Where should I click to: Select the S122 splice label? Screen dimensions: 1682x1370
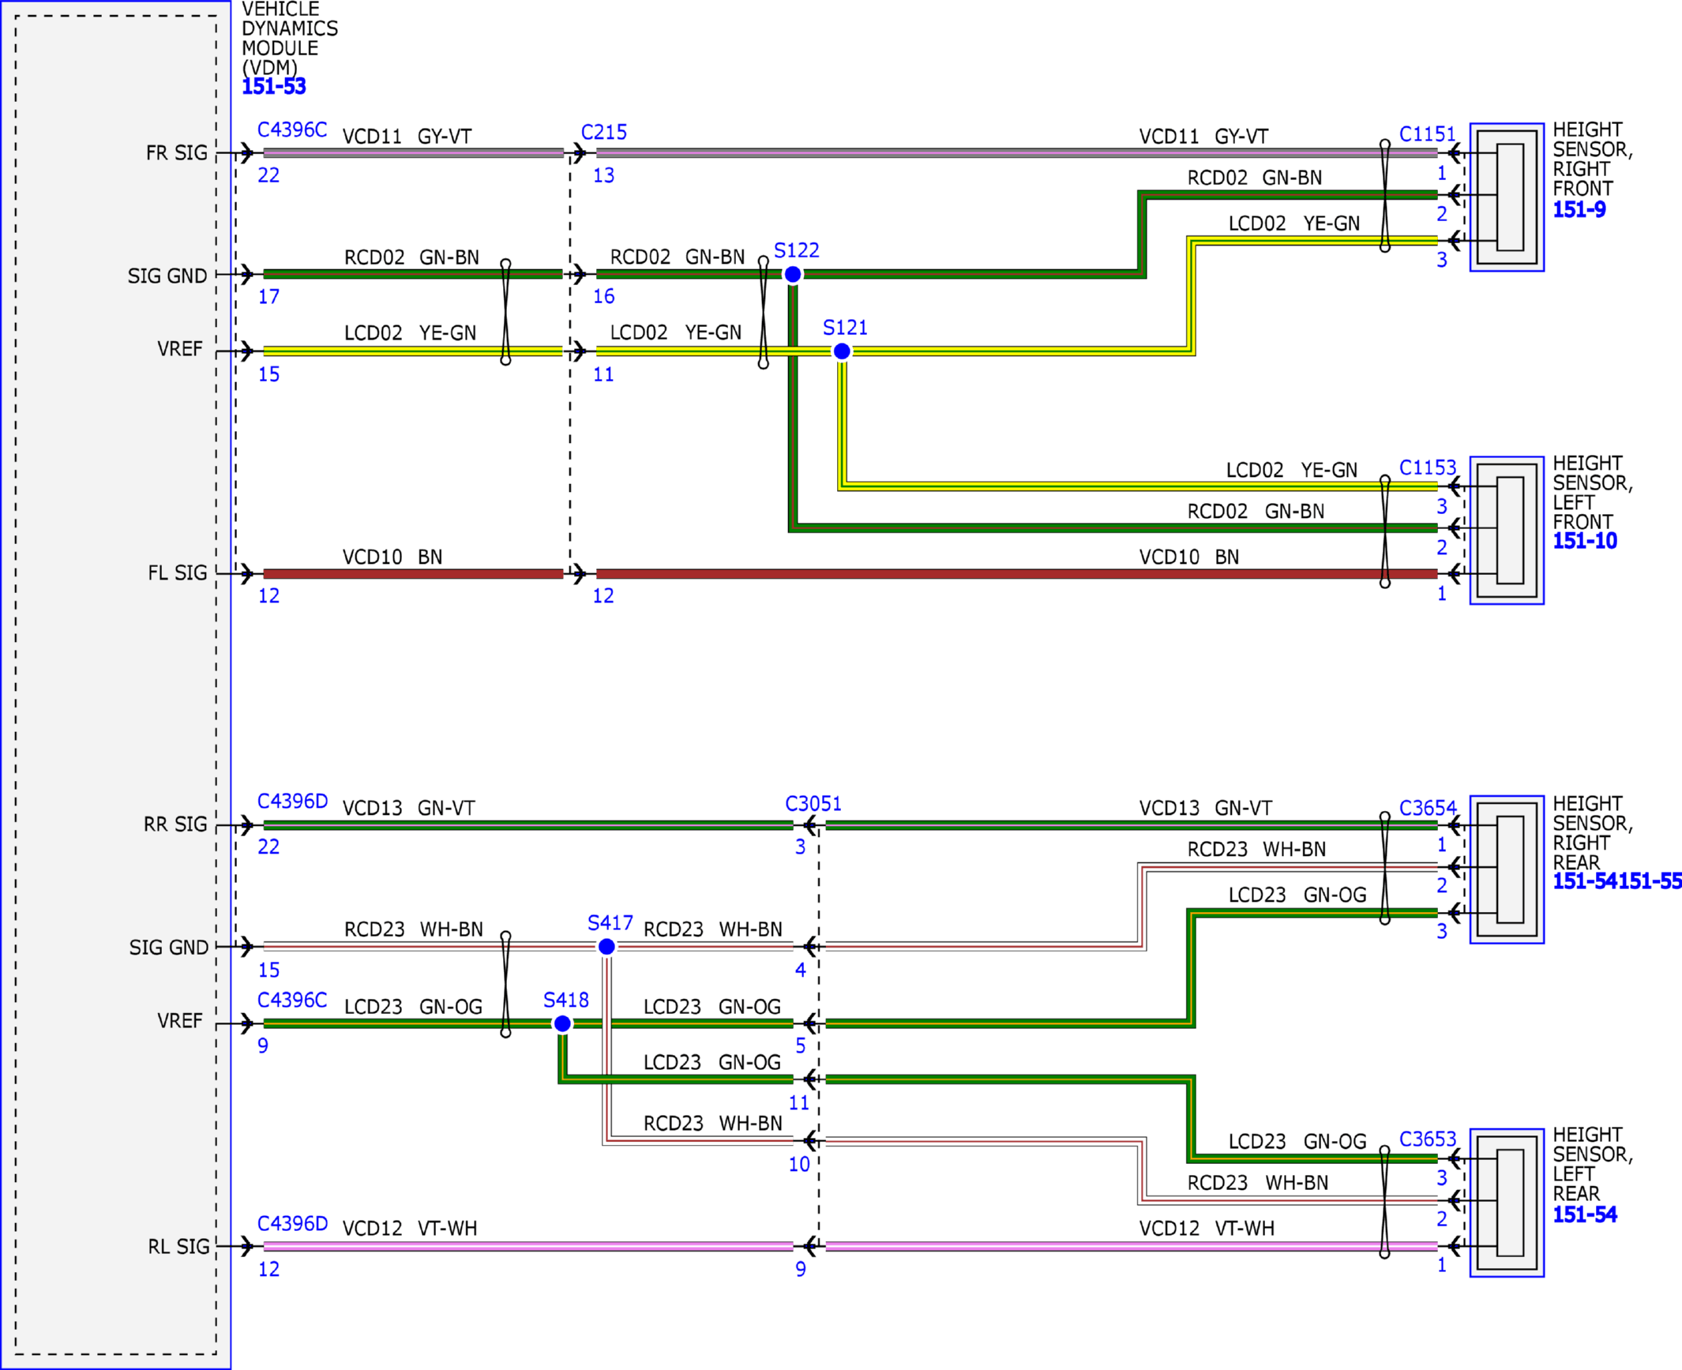pos(797,251)
